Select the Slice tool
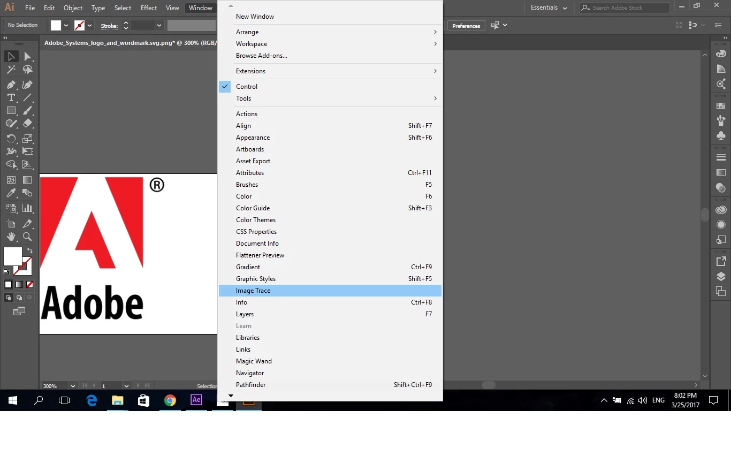This screenshot has width=731, height=471. (x=27, y=224)
